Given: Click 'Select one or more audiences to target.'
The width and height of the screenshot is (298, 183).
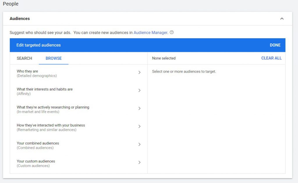Looking at the screenshot, I should [x=184, y=71].
